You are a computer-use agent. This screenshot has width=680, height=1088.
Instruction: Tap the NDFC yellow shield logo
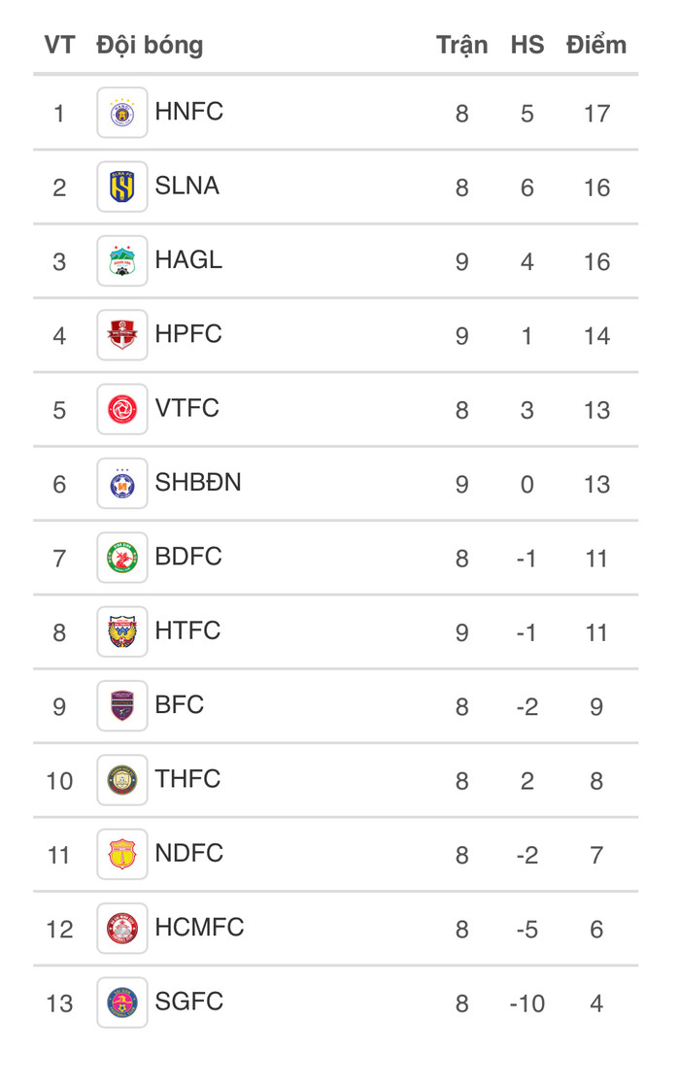[x=122, y=855]
